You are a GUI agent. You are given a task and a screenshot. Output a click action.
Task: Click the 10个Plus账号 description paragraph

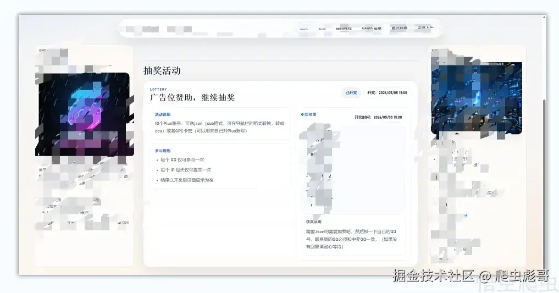tap(220, 127)
